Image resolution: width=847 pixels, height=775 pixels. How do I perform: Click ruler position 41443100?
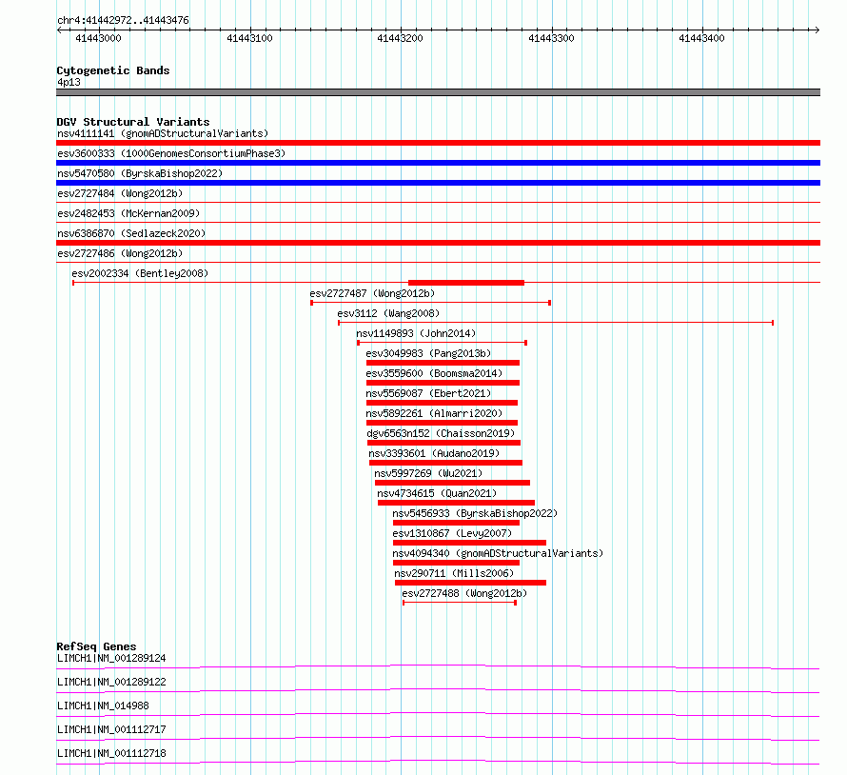249,38
